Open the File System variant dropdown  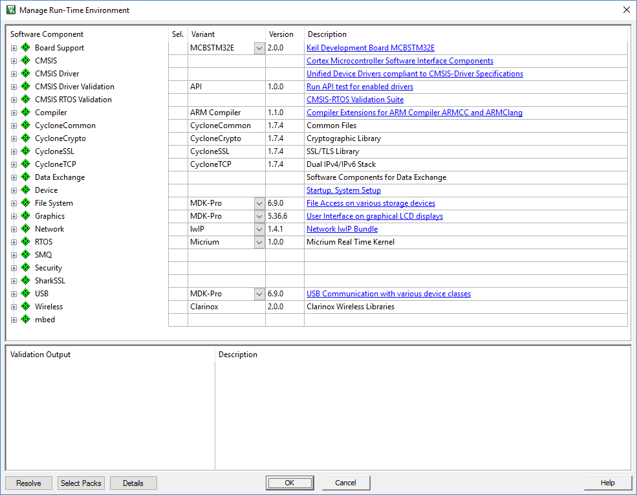pos(259,203)
